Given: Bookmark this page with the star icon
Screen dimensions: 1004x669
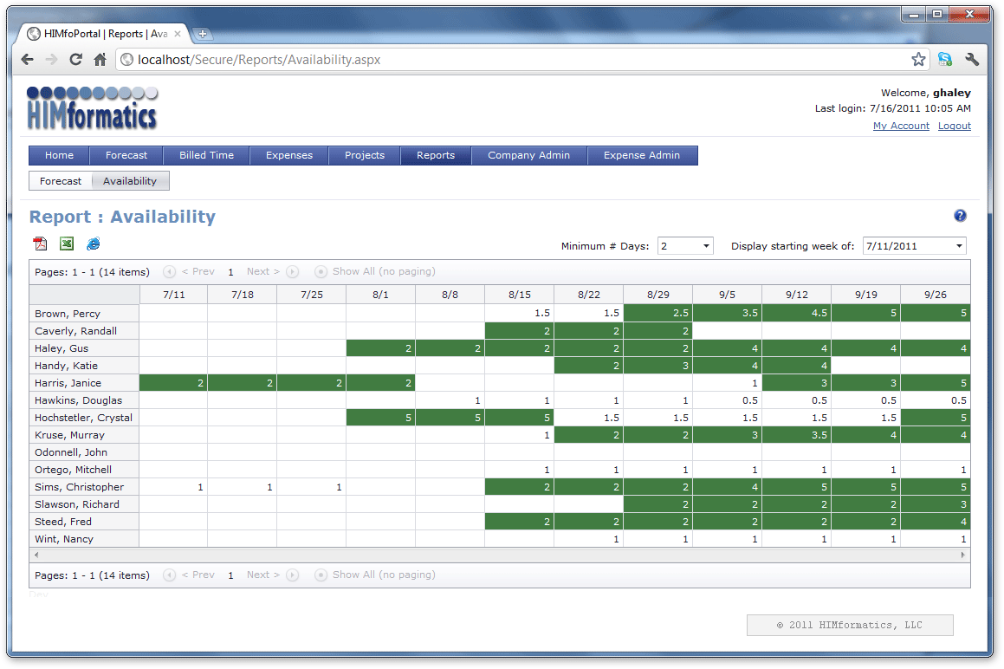Looking at the screenshot, I should 918,60.
